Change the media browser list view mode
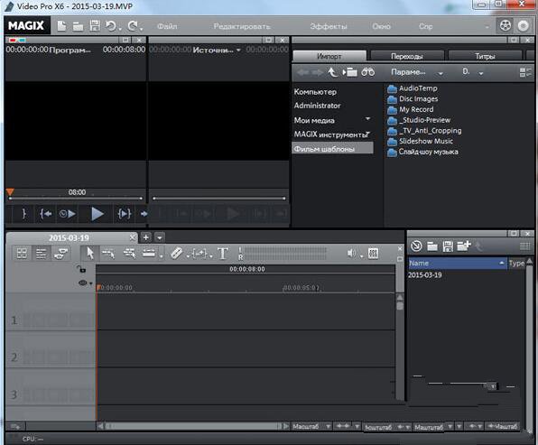 pyautogui.click(x=525, y=72)
